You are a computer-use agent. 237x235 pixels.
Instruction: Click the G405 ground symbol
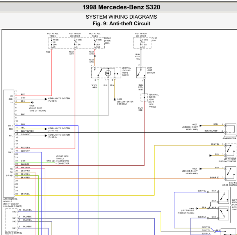(32, 102)
